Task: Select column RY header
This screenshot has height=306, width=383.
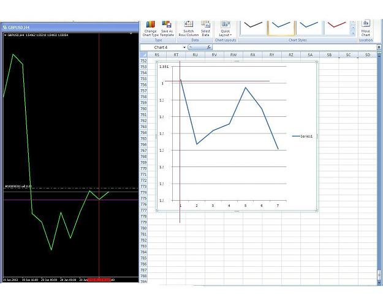Action: 271,55
